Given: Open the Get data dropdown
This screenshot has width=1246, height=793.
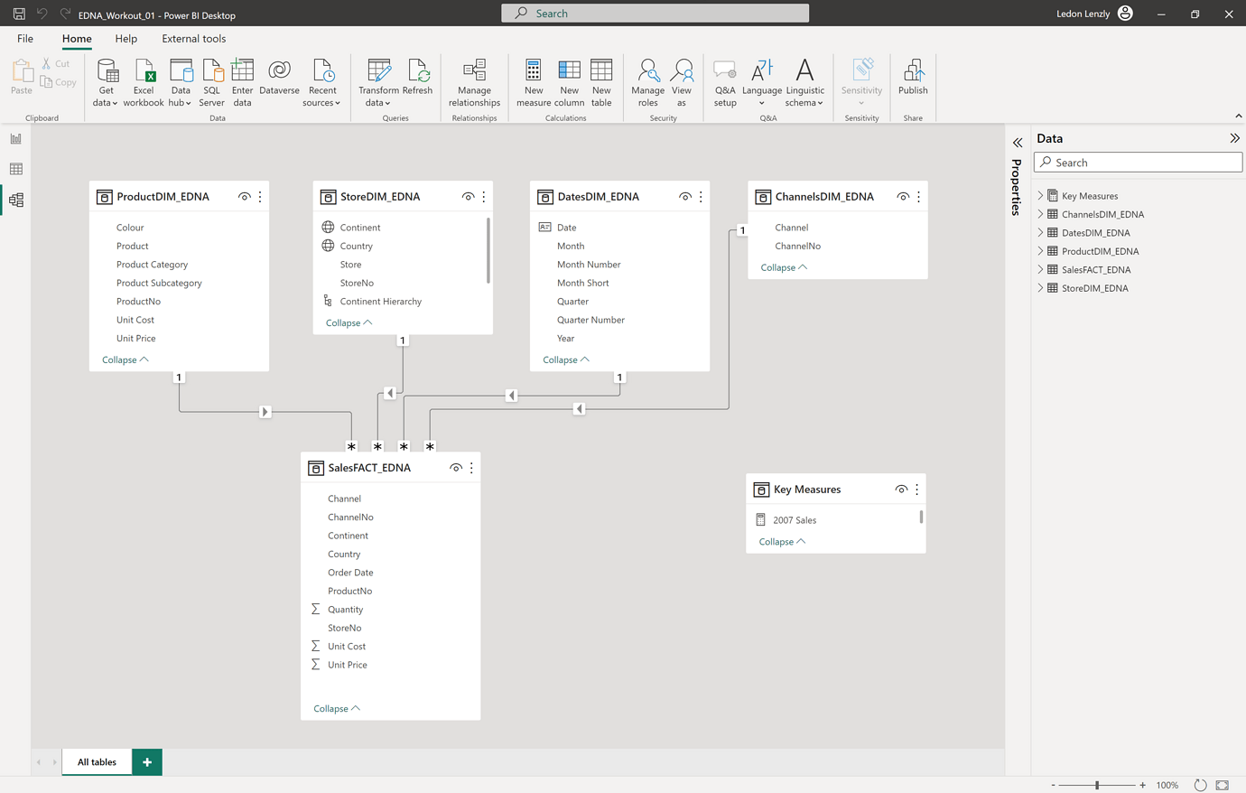Looking at the screenshot, I should click(x=107, y=81).
